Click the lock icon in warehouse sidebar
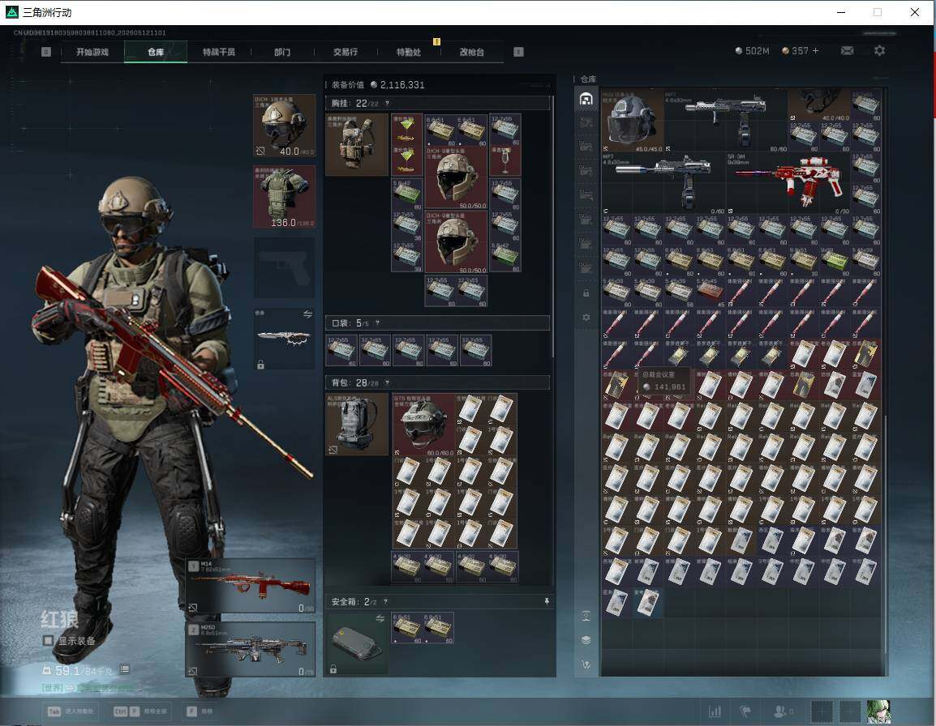This screenshot has height=726, width=936. (586, 293)
